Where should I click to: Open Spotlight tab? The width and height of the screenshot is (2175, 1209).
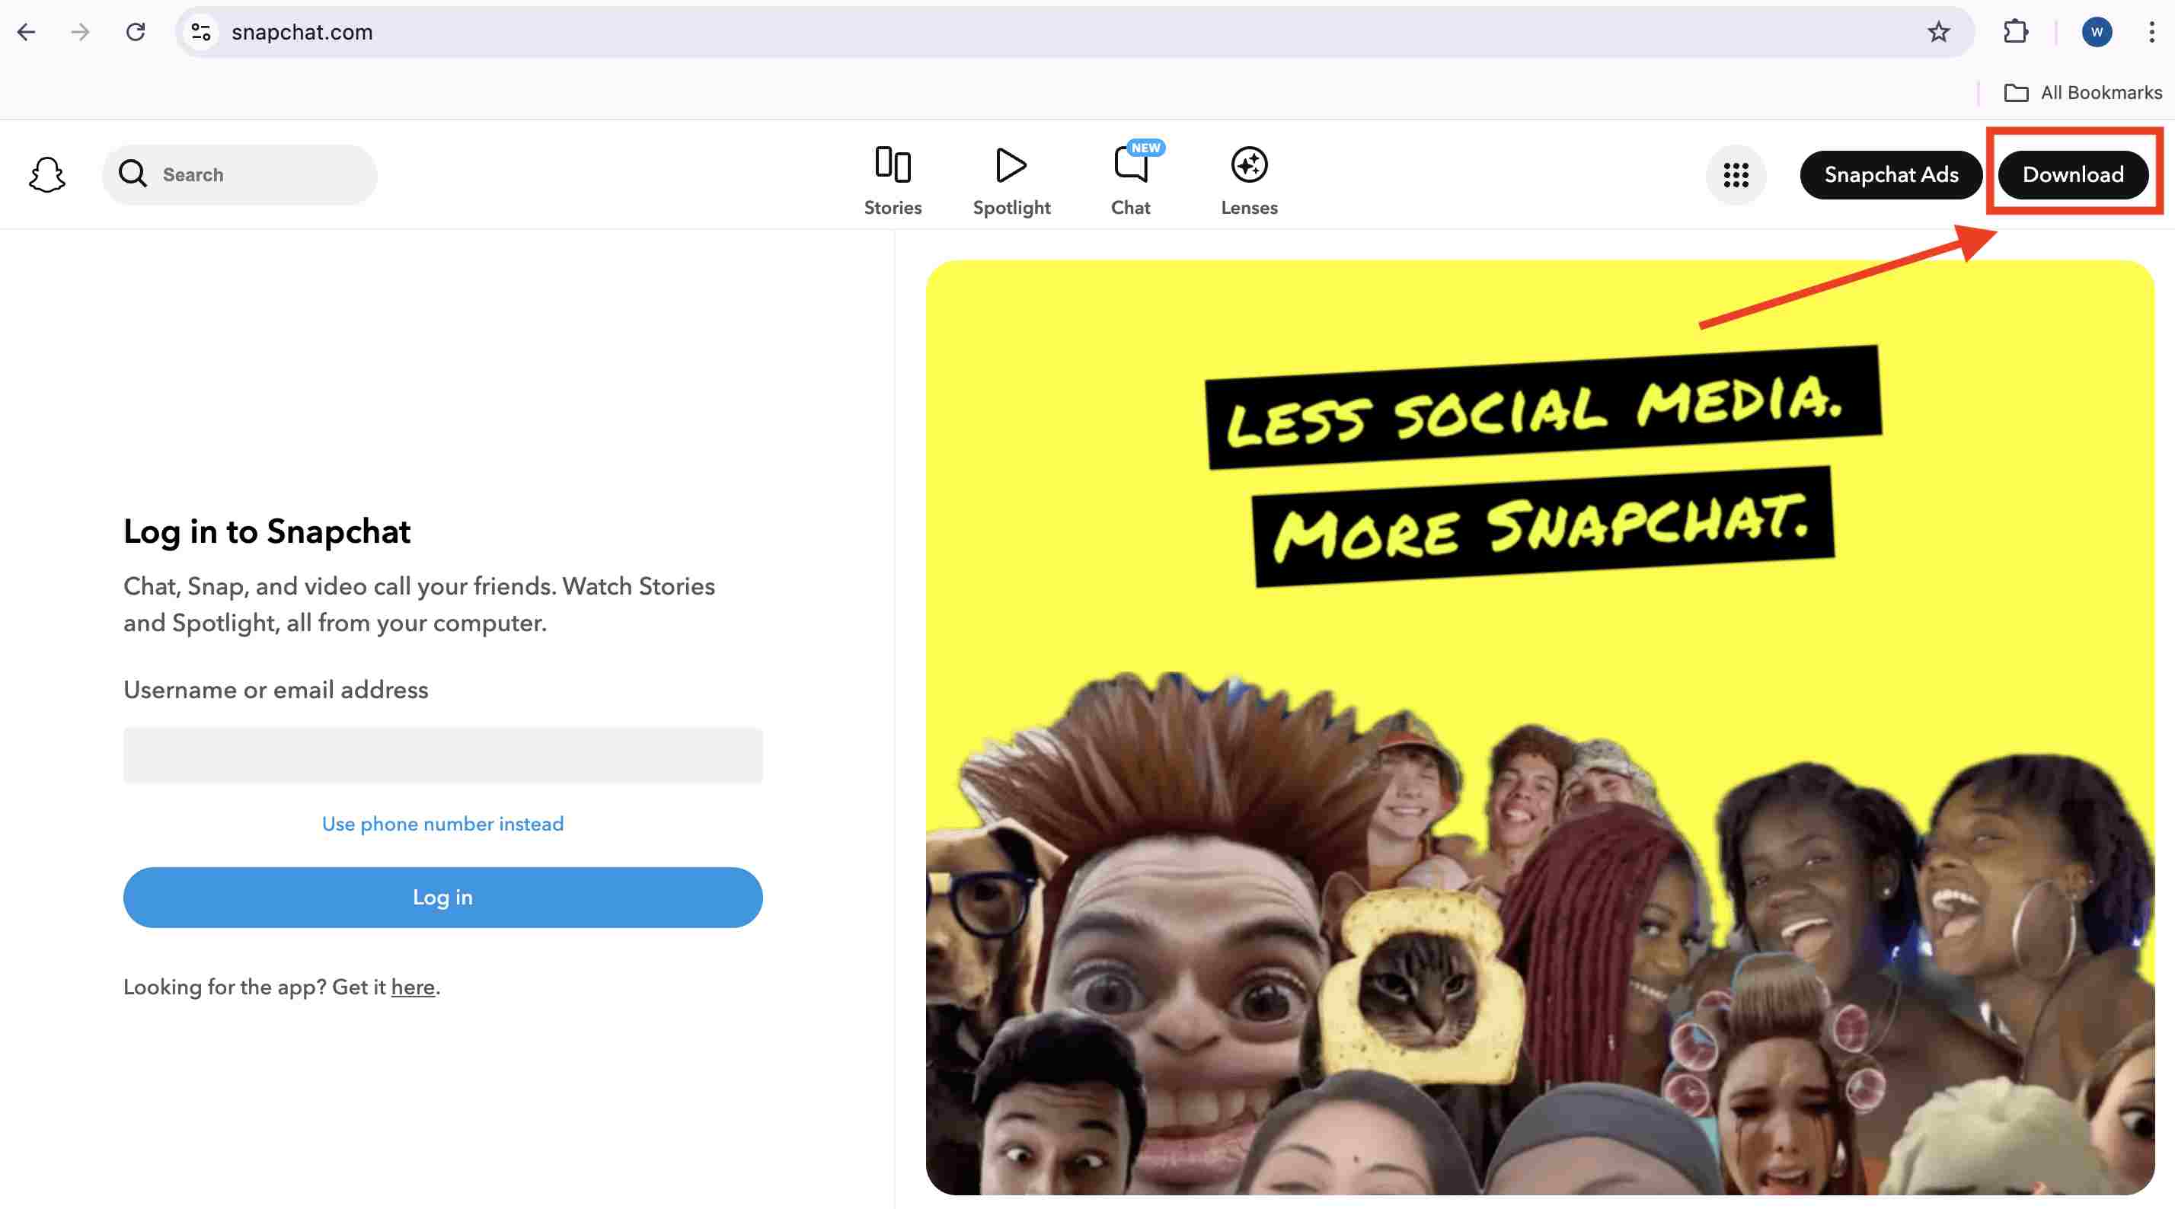click(1011, 180)
